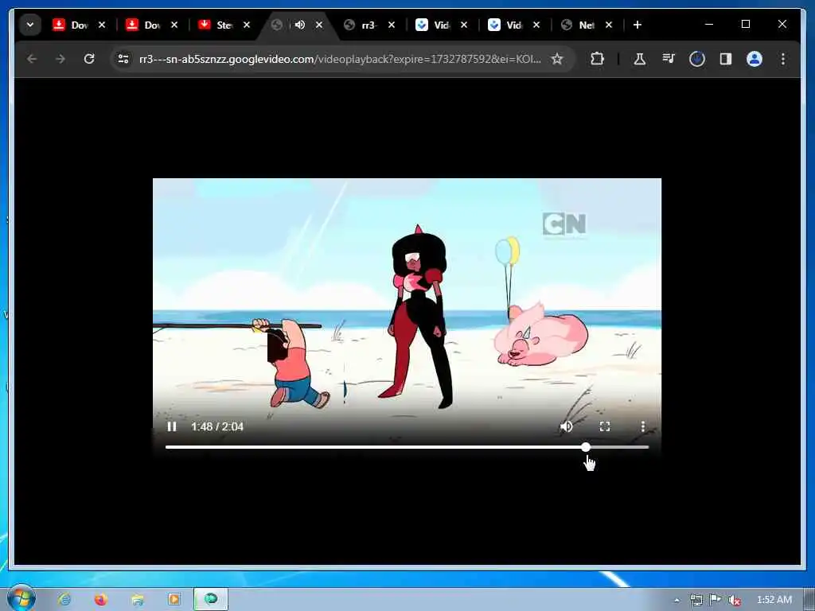Close the 'Ste' tab

point(247,25)
